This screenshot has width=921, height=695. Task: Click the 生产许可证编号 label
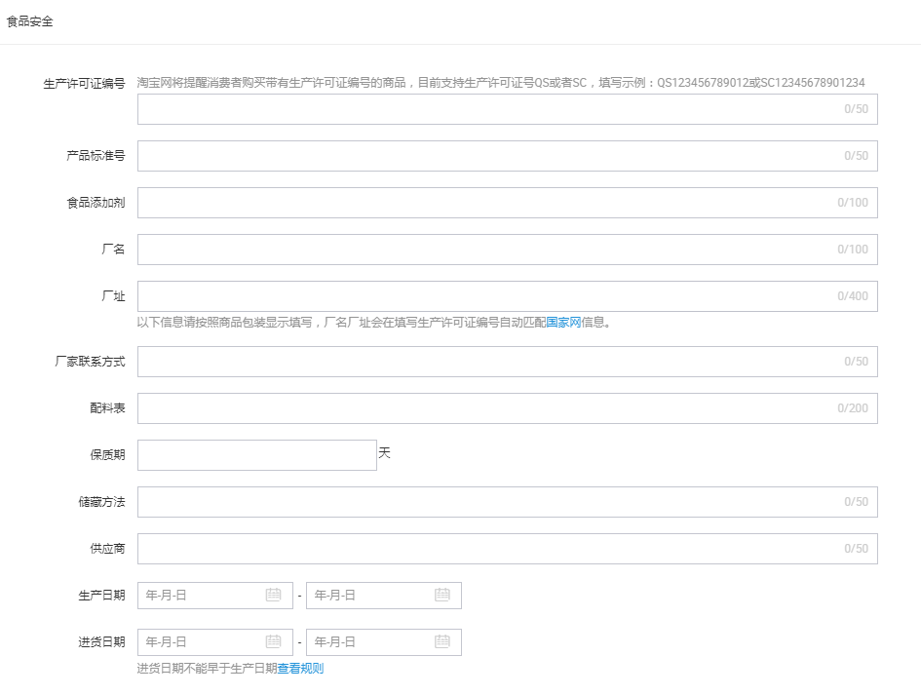84,84
